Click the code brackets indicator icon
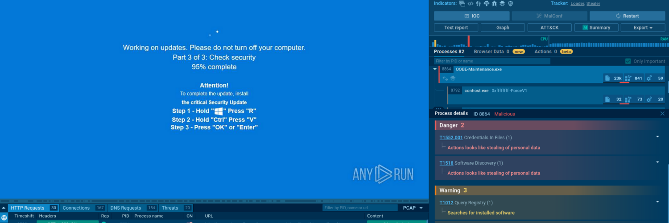Screen dimensions: 669x223 (x=470, y=4)
